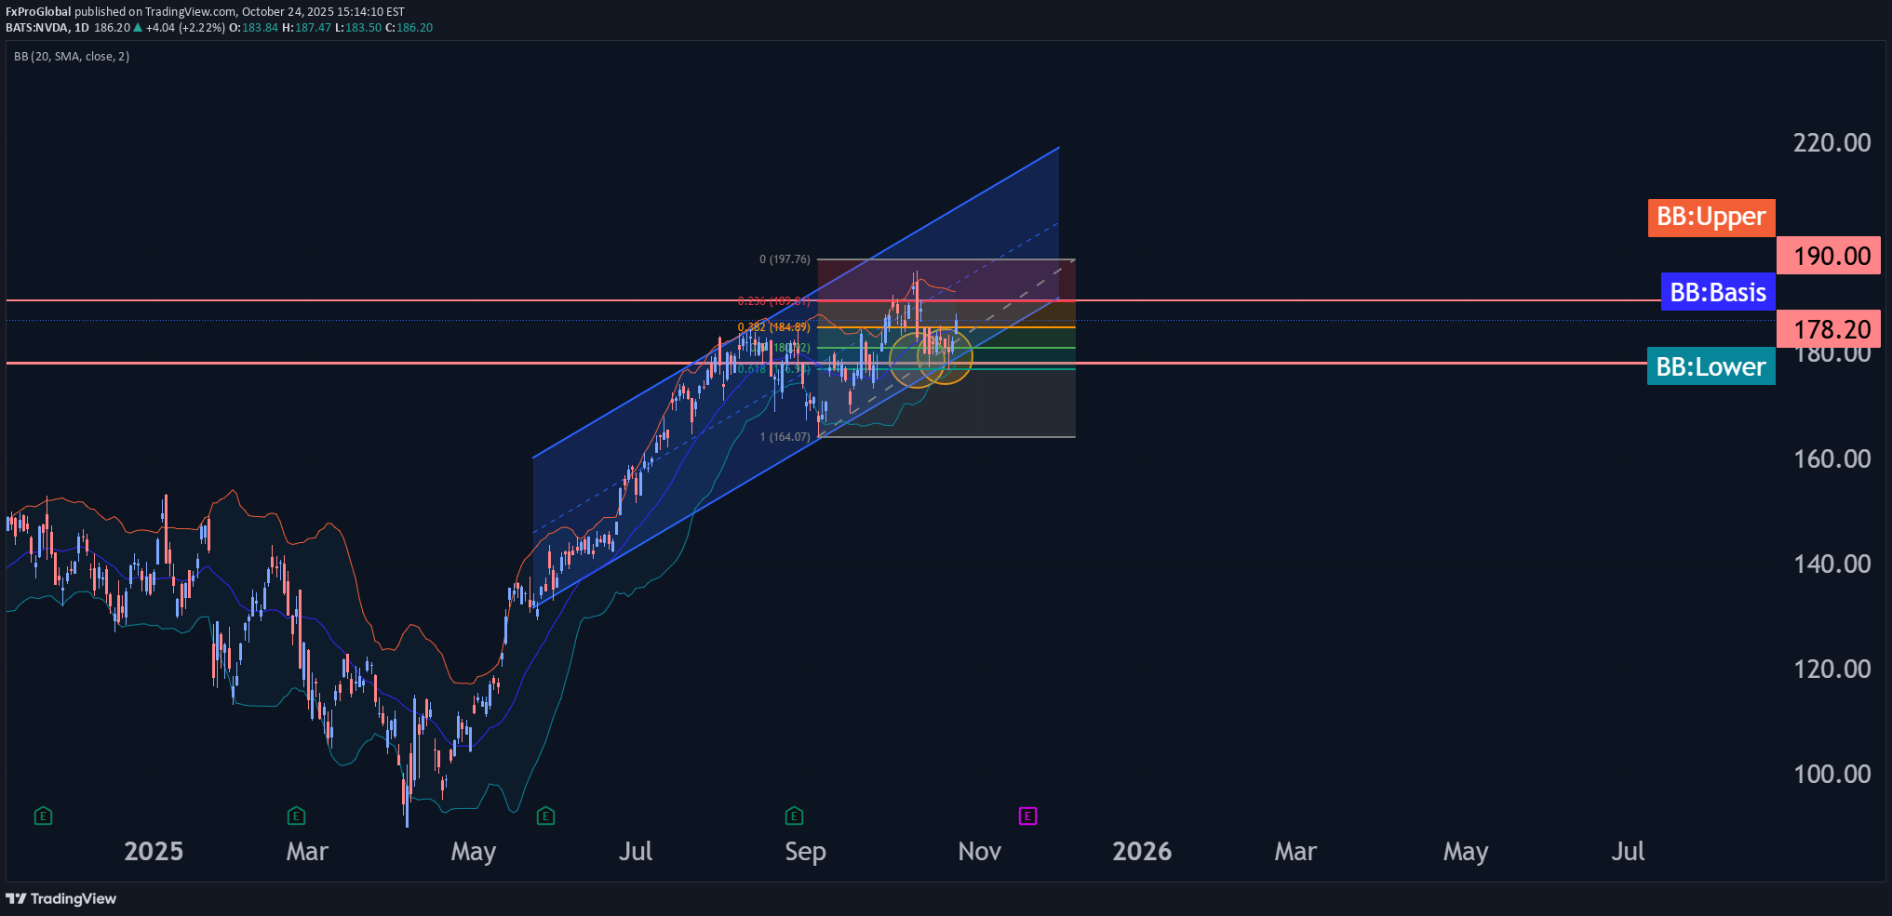Image resolution: width=1892 pixels, height=916 pixels.
Task: Click the pink 178.20 price label
Action: tap(1832, 329)
